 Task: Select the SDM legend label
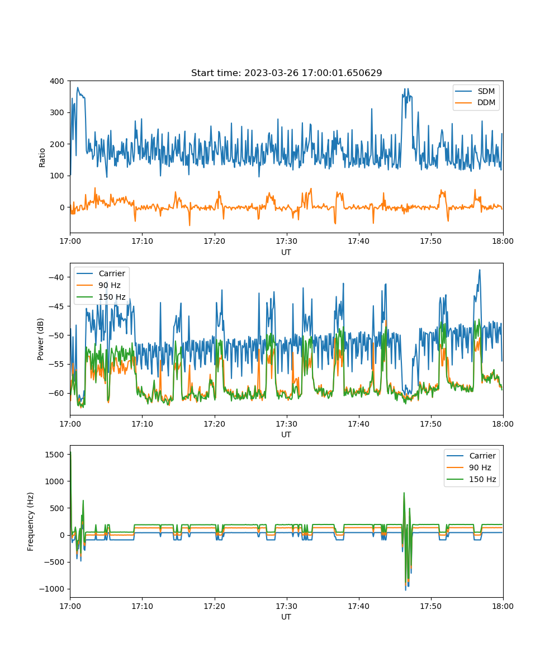(x=486, y=91)
